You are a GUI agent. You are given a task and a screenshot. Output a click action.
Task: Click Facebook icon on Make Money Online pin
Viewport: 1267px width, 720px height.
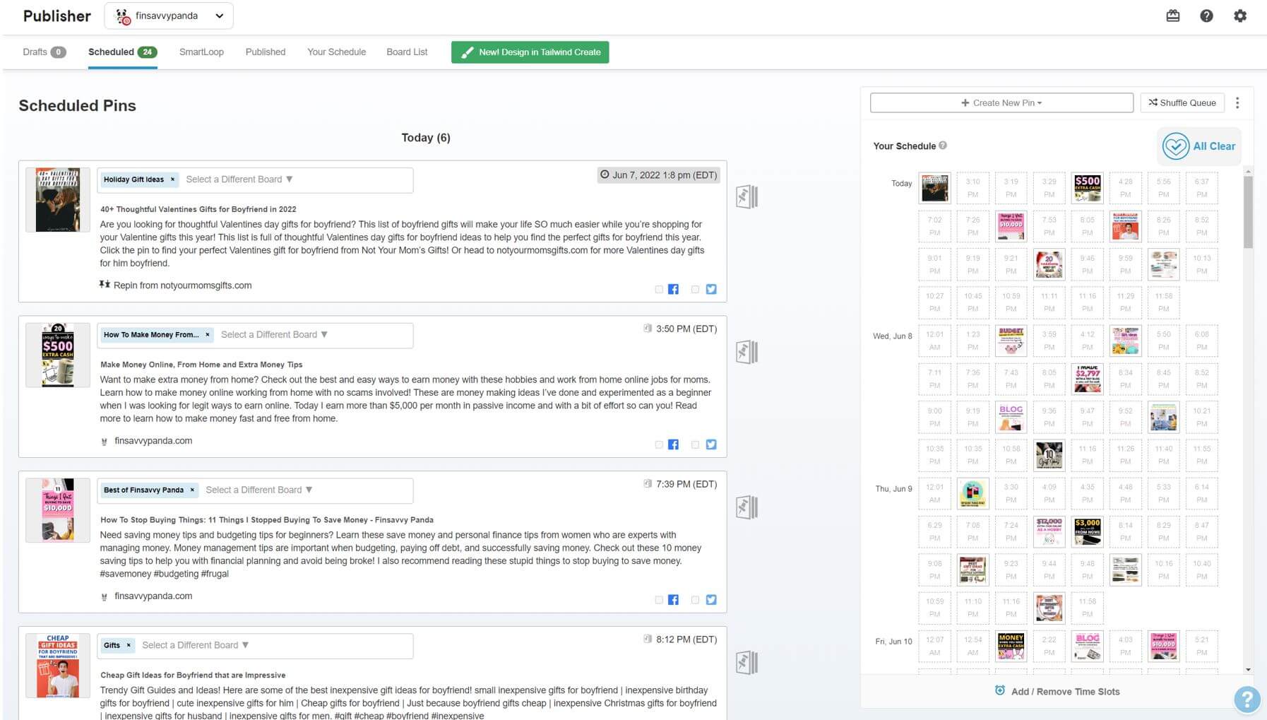(673, 444)
